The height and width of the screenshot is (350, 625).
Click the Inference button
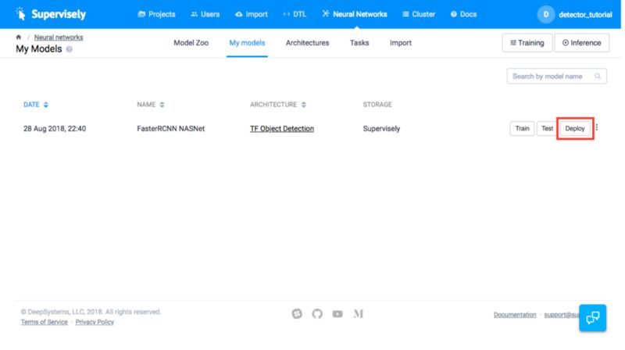(x=581, y=43)
